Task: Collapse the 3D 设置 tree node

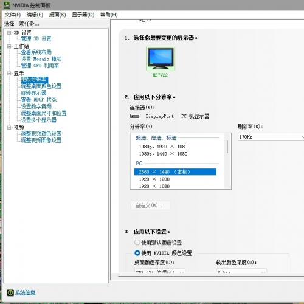Action: click(x=9, y=33)
